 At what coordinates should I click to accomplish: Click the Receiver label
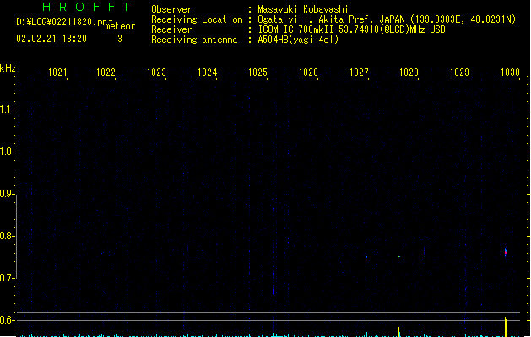[171, 29]
